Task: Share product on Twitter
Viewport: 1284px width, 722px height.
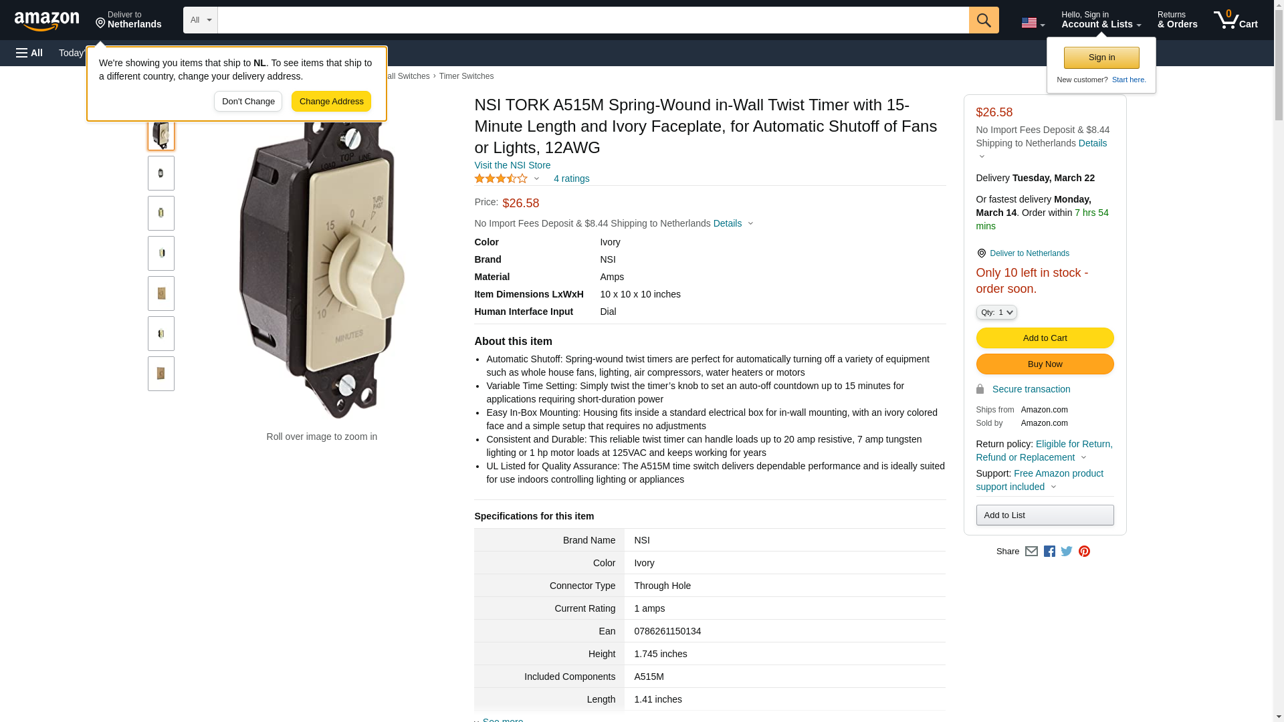Action: pos(1067,552)
